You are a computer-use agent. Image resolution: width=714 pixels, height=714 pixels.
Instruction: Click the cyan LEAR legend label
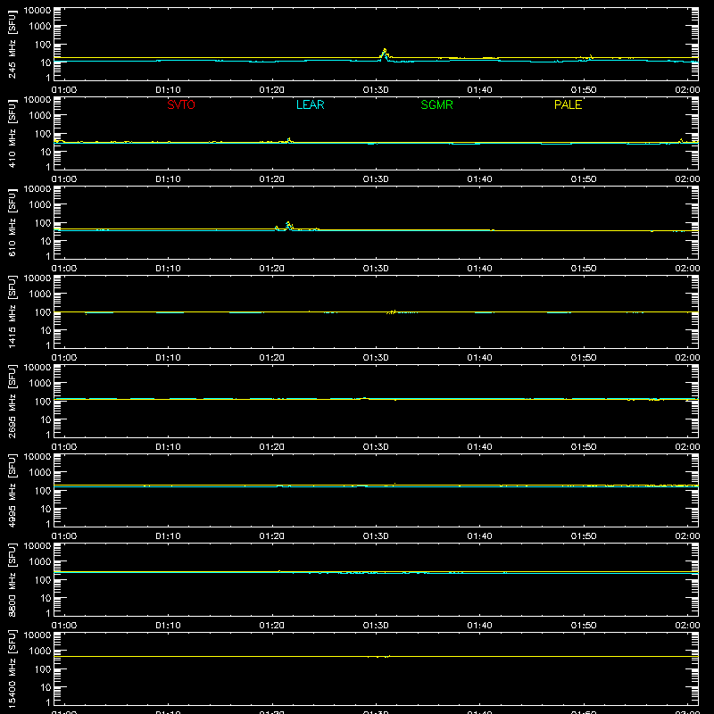pyautogui.click(x=310, y=104)
